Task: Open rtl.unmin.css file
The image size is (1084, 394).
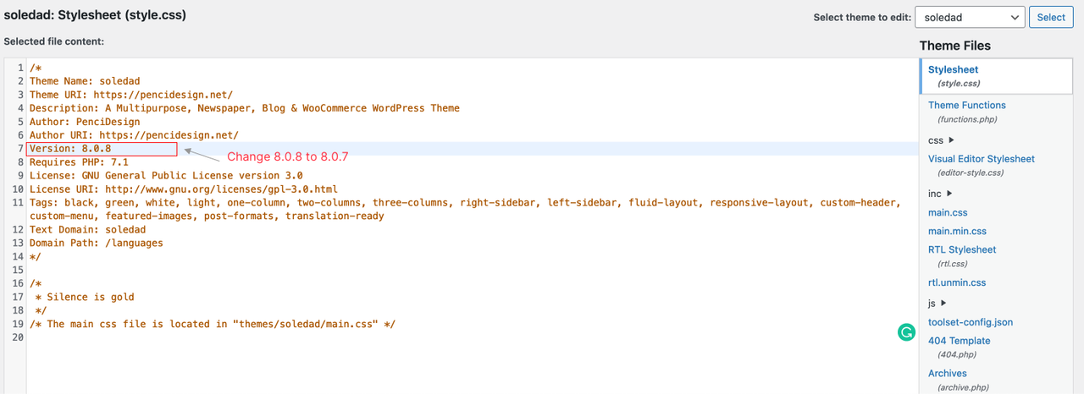Action: pos(957,282)
